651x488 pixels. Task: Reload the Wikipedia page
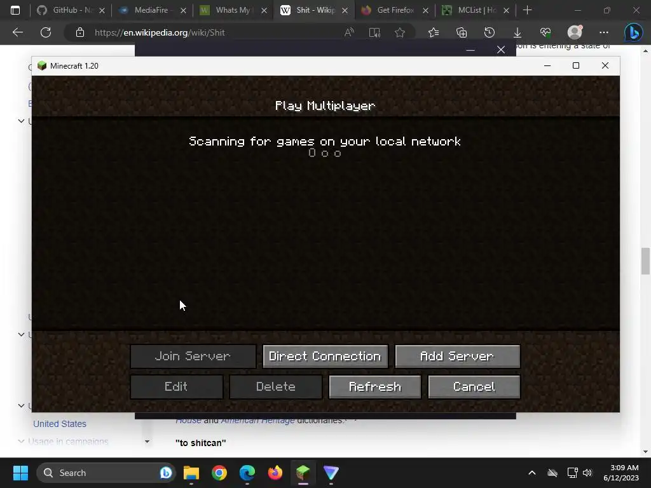point(46,32)
